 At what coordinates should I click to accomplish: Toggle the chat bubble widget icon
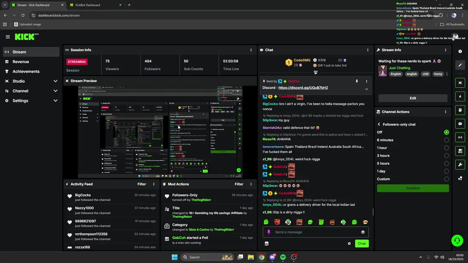(460, 124)
